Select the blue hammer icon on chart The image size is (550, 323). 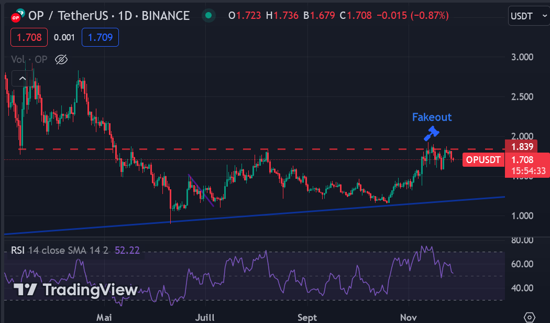[x=432, y=133]
